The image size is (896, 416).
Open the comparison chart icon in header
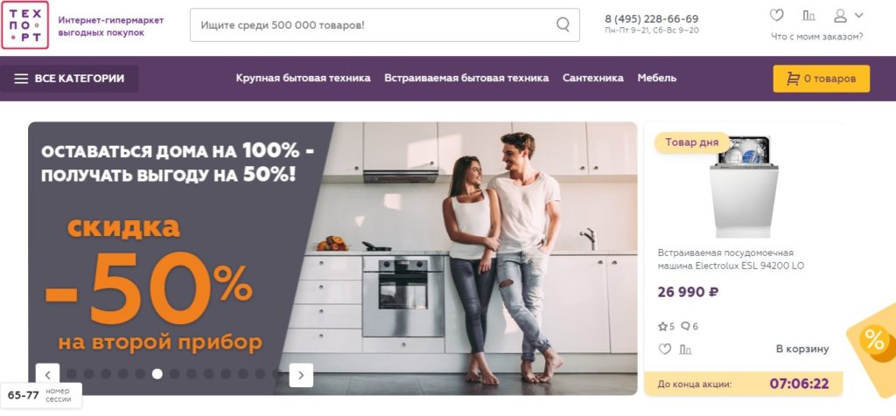[808, 16]
